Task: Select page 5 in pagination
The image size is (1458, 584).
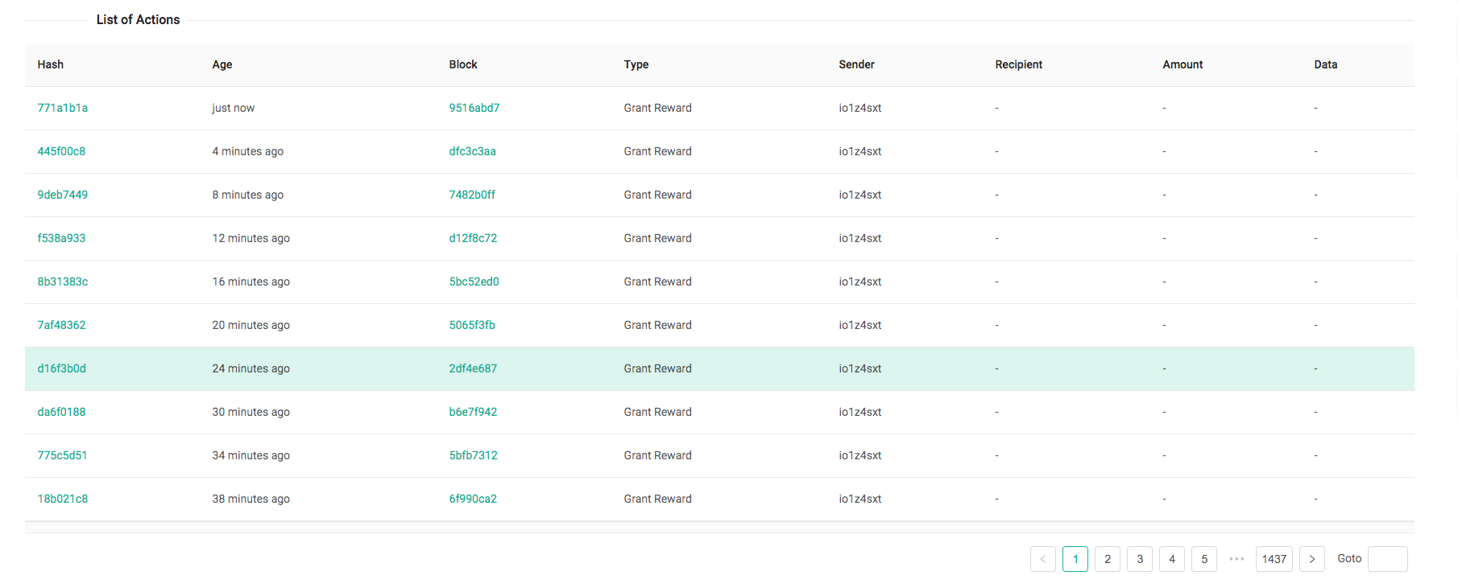Action: click(1204, 559)
